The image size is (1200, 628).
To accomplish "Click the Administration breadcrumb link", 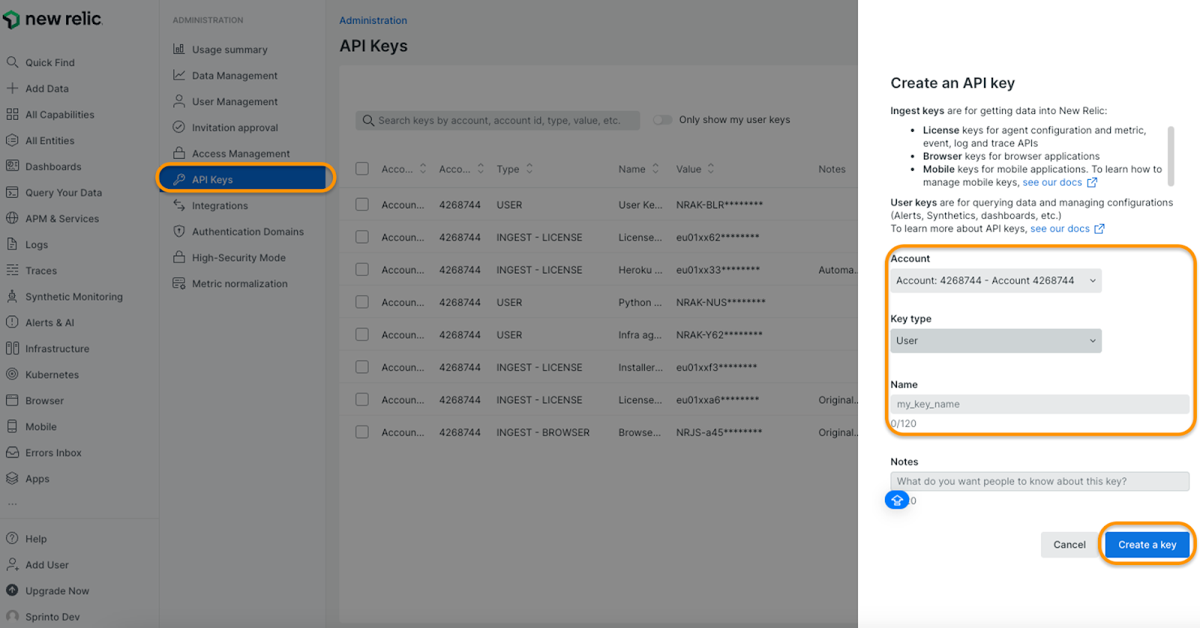I will 373,20.
